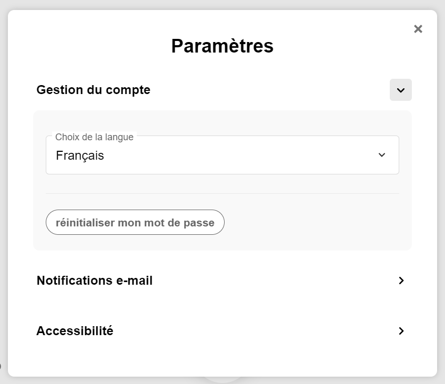Select the Français value in language field

tap(80, 155)
